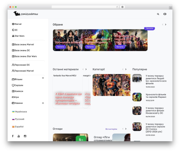Click the Читати button above the slider
The image size is (180, 152).
click(x=149, y=28)
